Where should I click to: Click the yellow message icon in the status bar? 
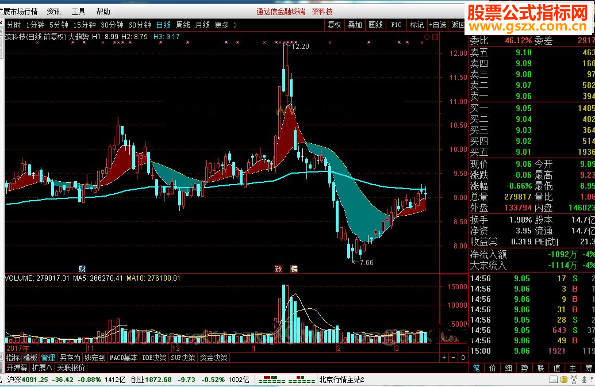click(x=564, y=380)
